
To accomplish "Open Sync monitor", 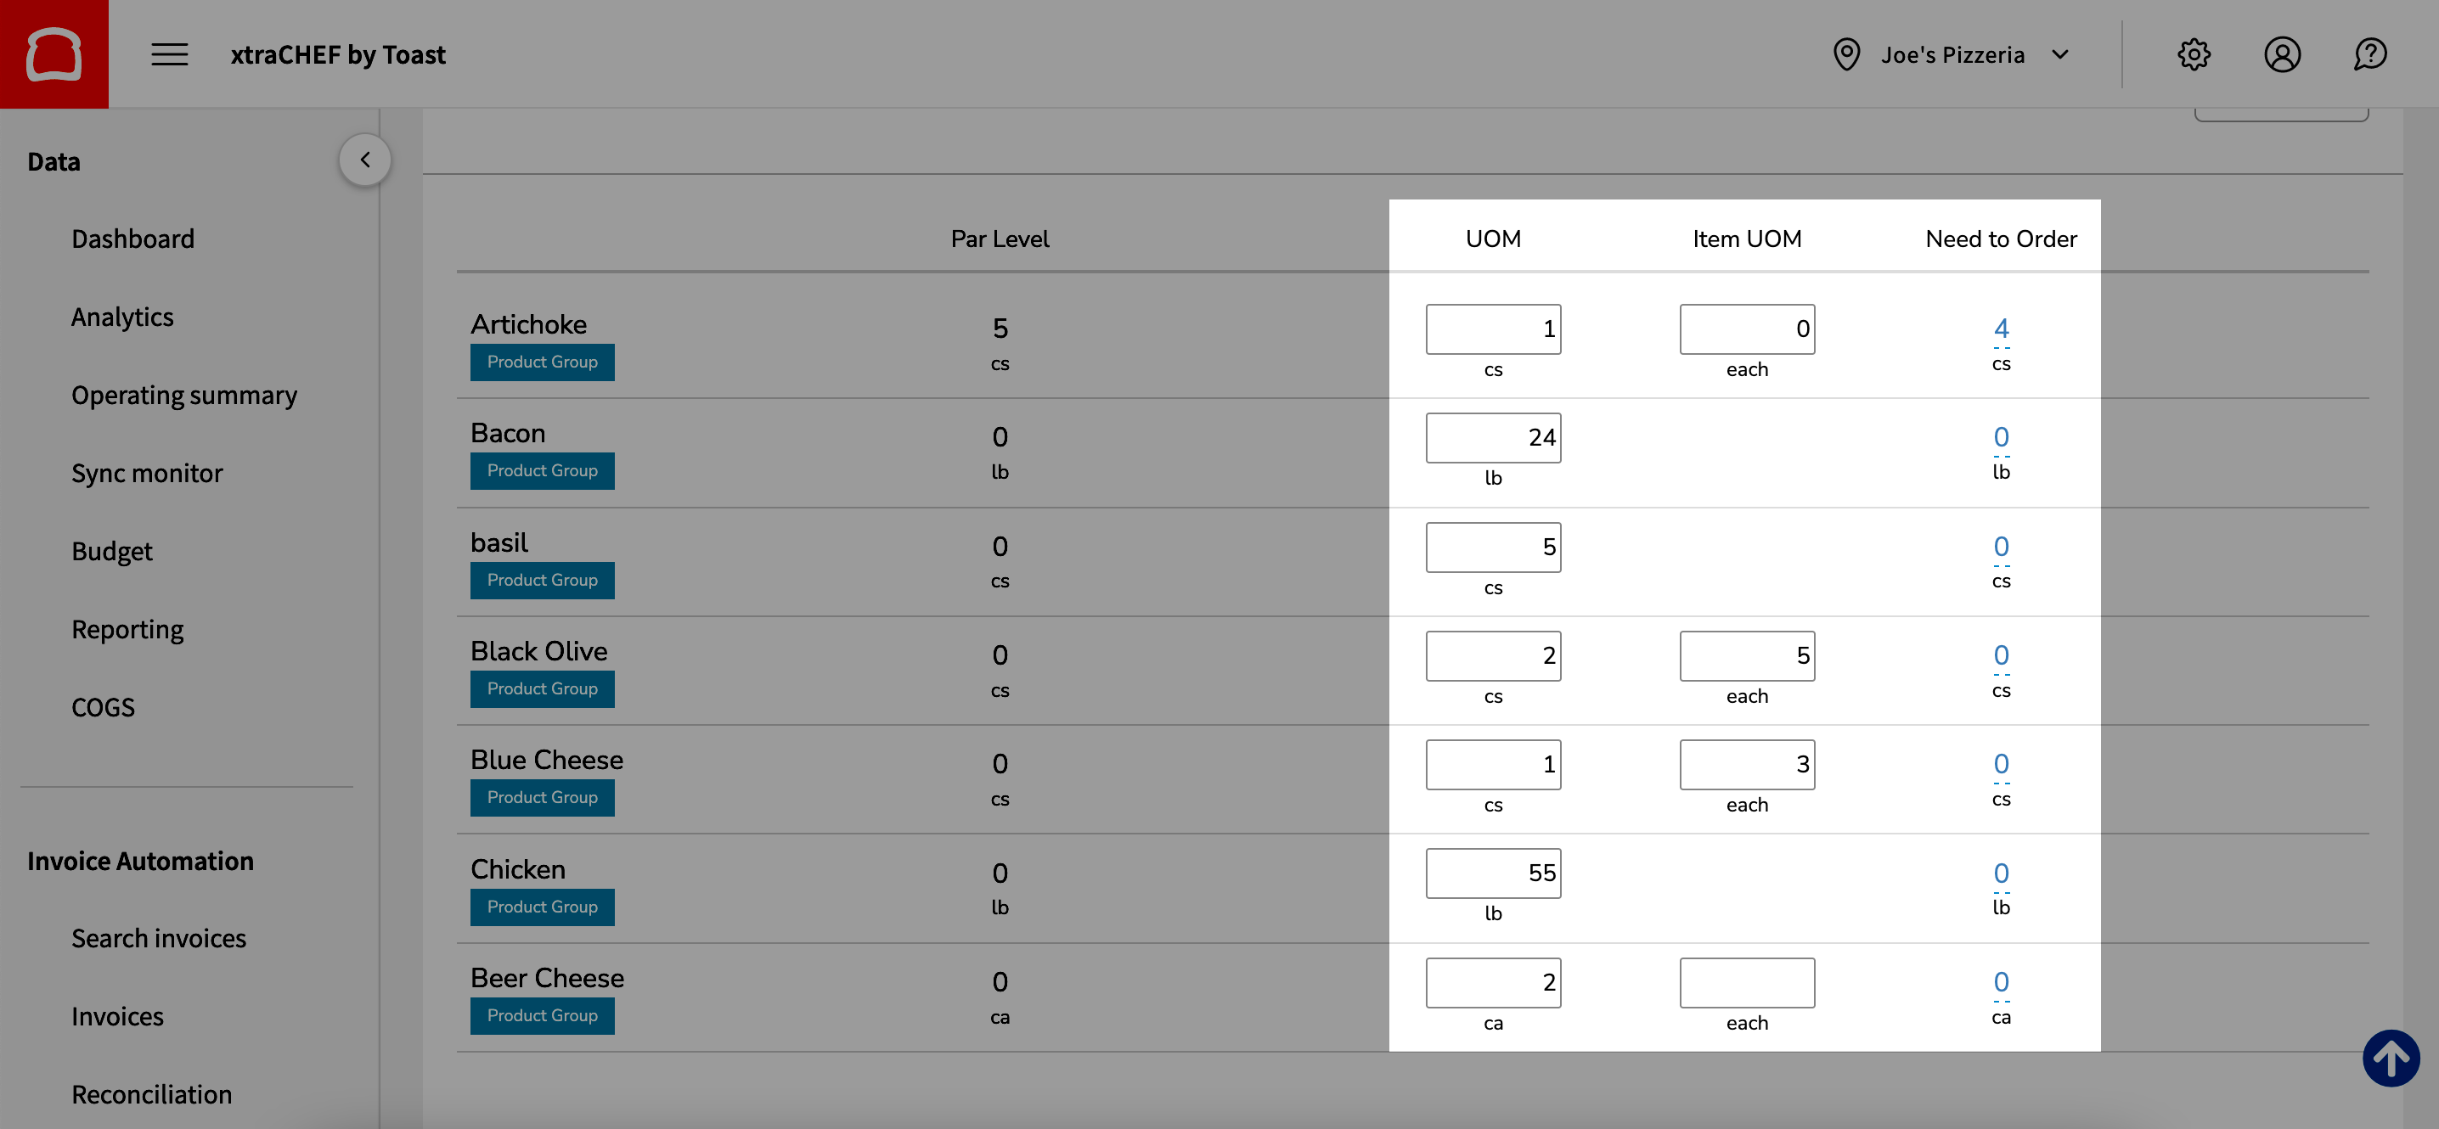I will point(147,473).
